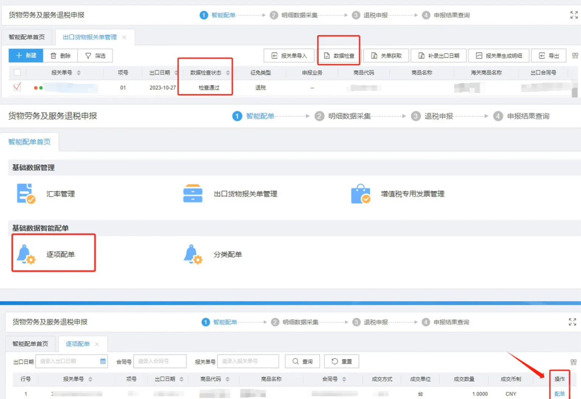Select step 1 智能配单 in the middle panel
581x399 pixels.
point(253,116)
